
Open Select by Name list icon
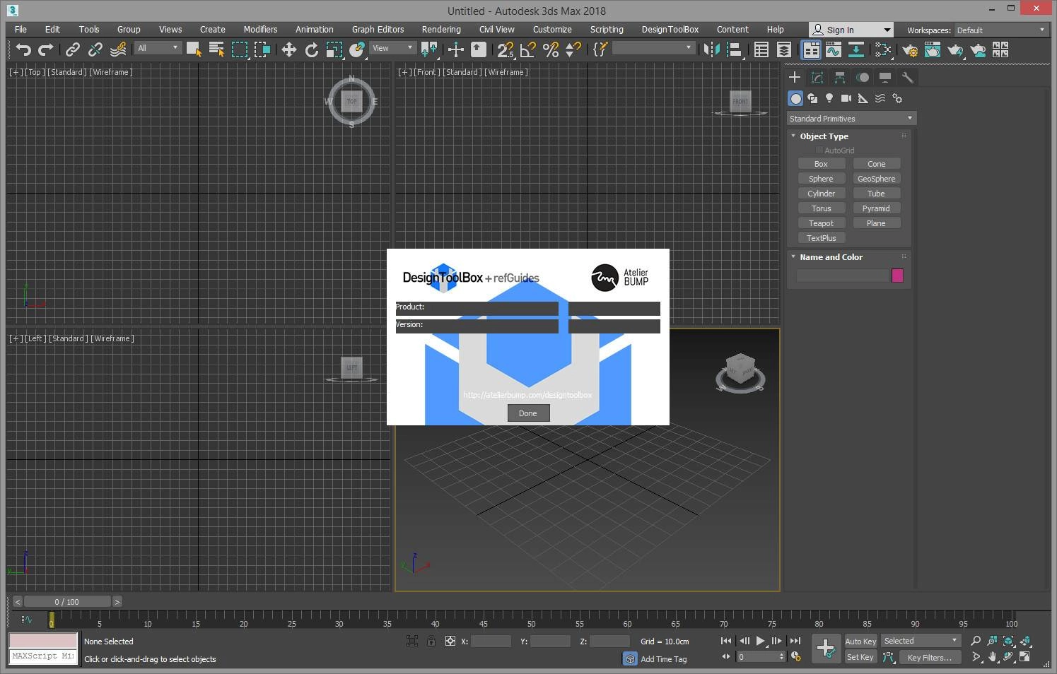pyautogui.click(x=216, y=49)
